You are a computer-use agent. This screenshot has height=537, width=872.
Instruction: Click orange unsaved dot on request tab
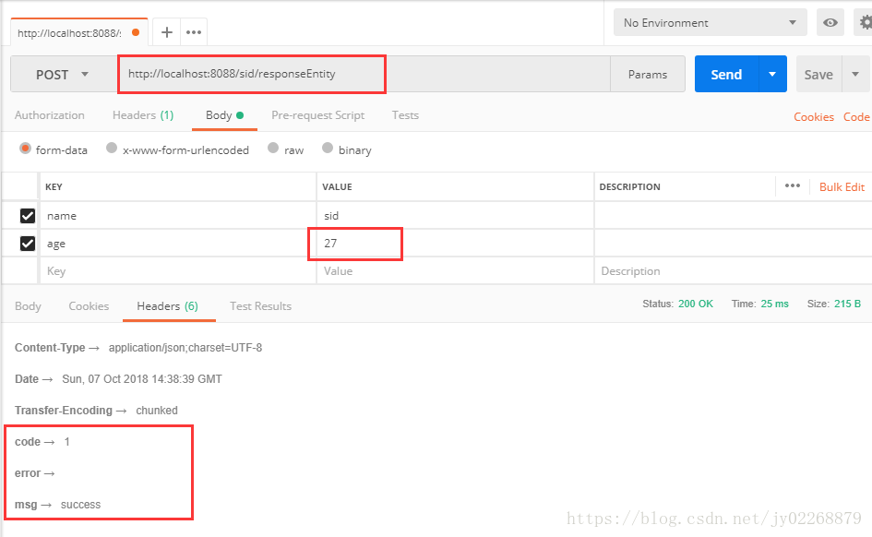(x=135, y=32)
